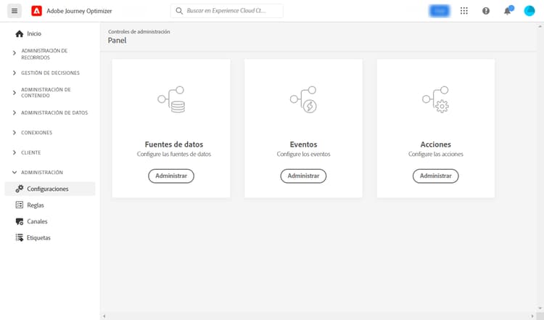Click the Eventos lightning icon
Screen dimensions: 544x320
tap(304, 99)
